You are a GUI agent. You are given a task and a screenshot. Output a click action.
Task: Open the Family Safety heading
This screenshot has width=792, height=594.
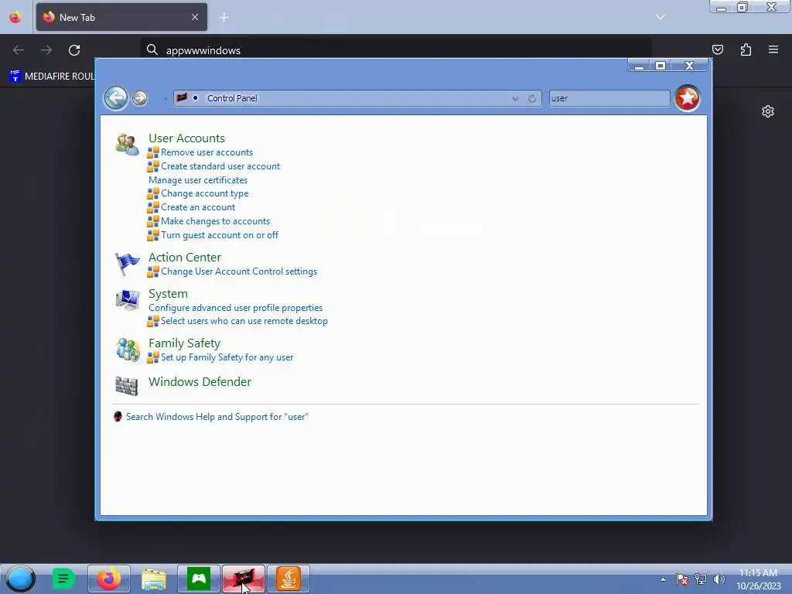184,343
